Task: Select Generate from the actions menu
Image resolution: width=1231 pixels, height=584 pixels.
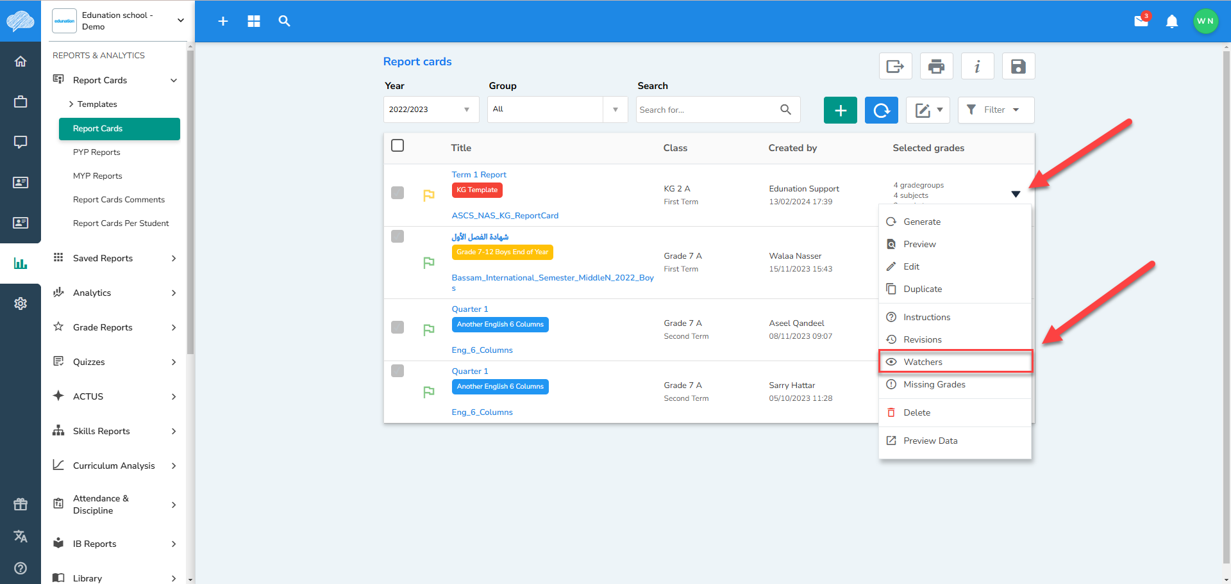Action: pos(955,222)
